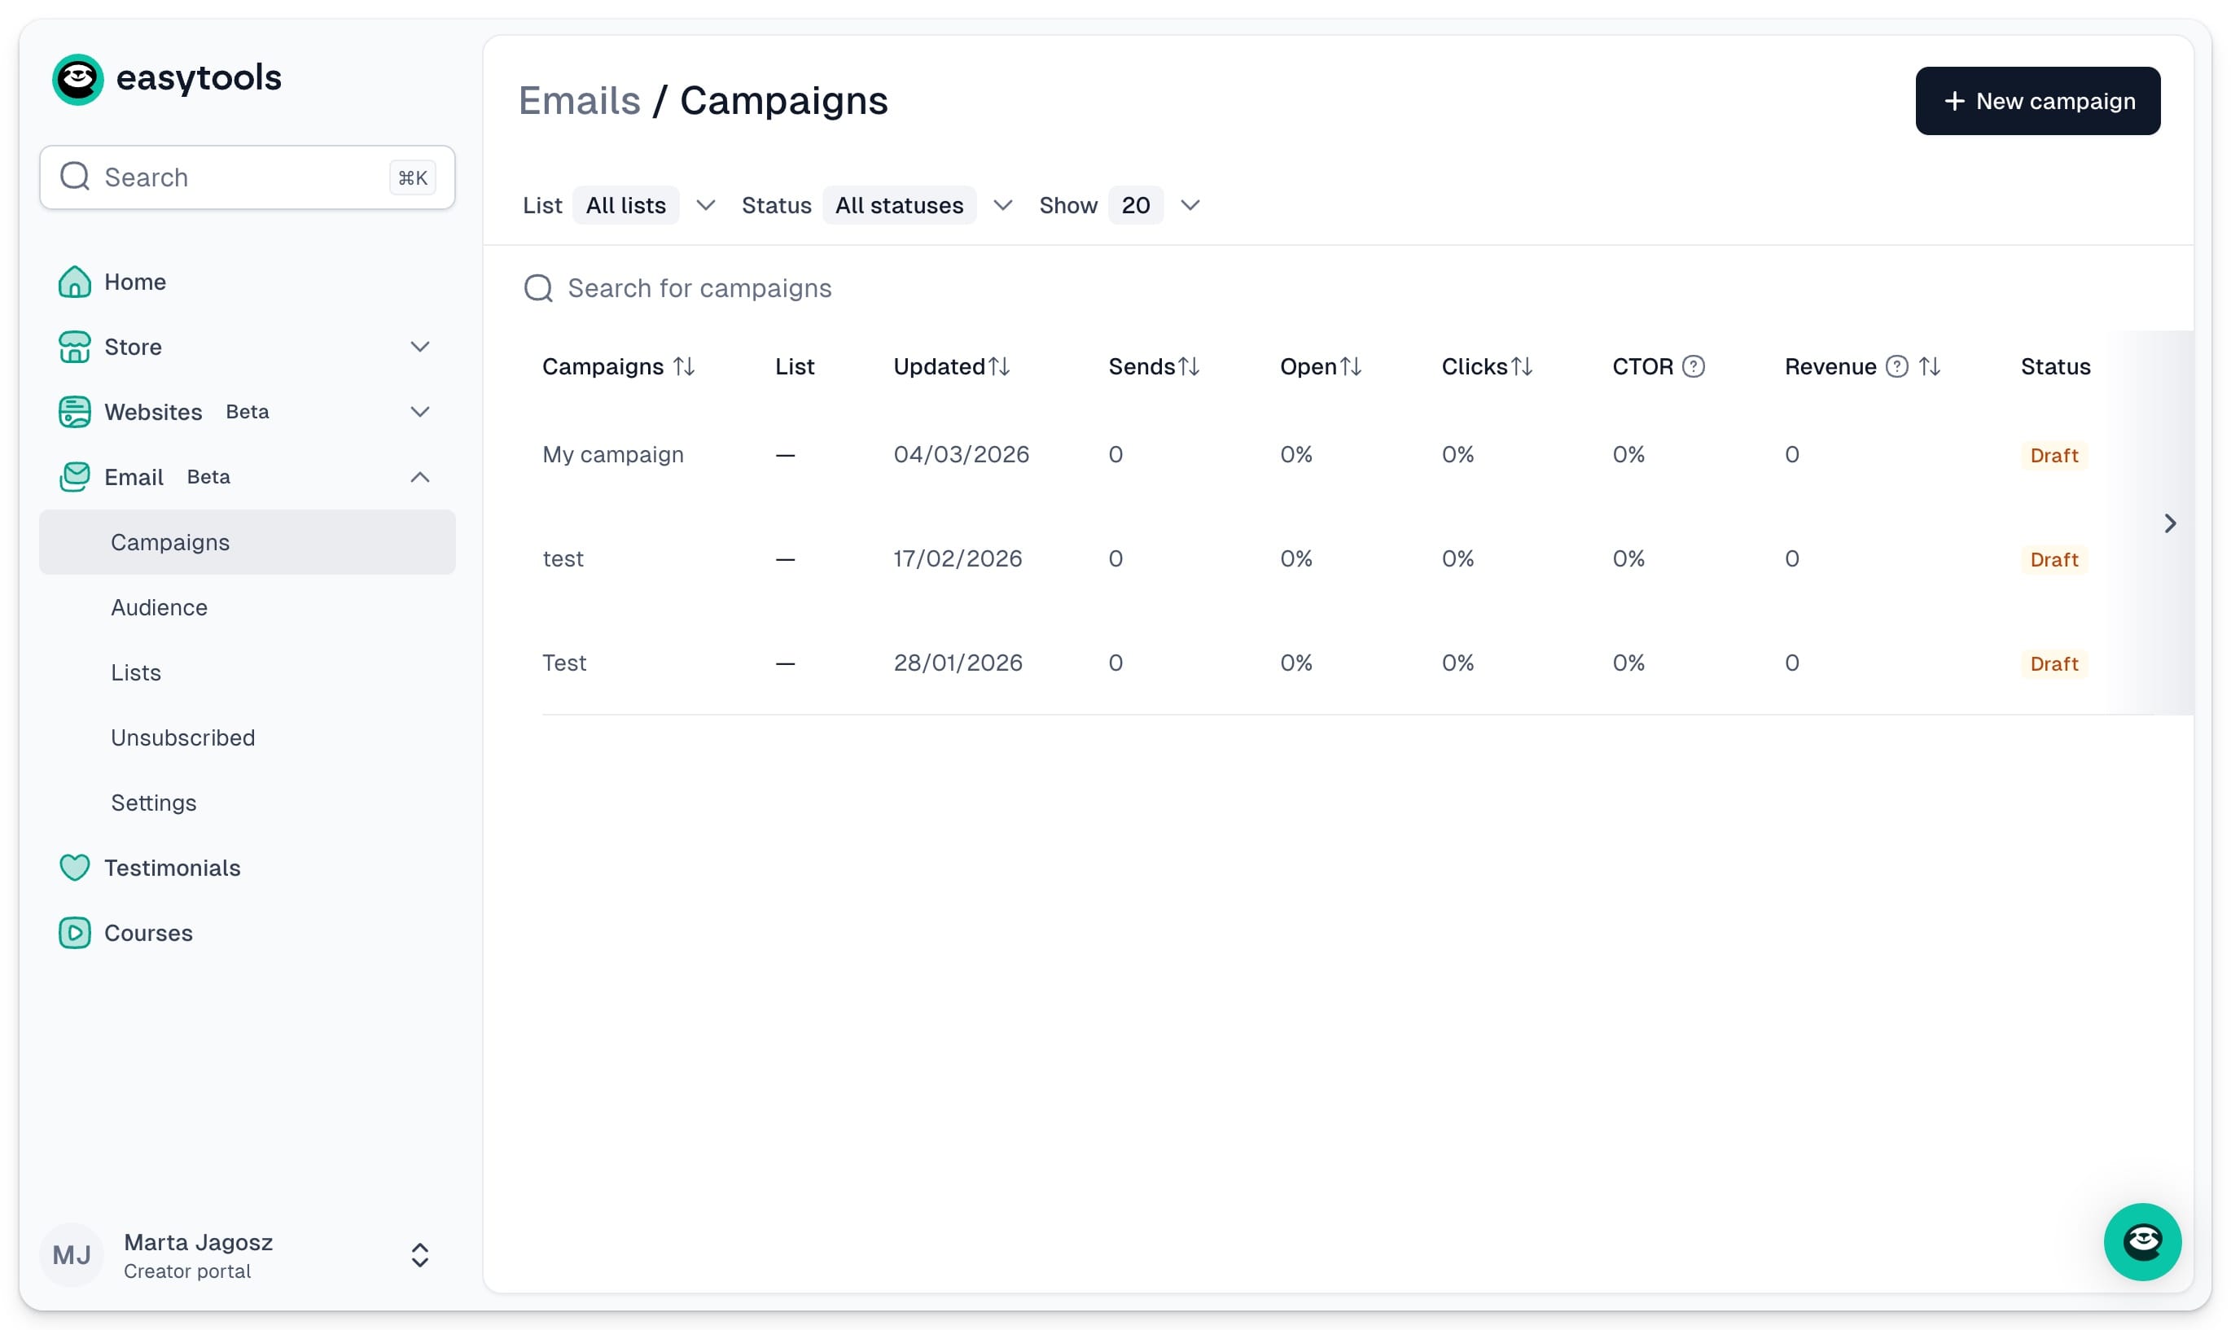Expand the Websites Beta section
Viewport: 2231px width, 1330px height.
pos(419,412)
